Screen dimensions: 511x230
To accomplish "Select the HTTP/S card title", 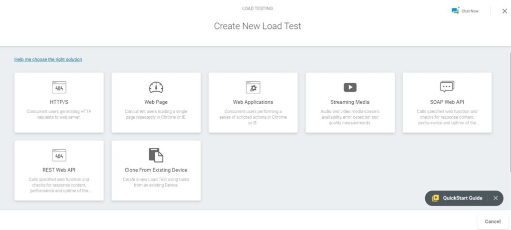I will [x=59, y=102].
